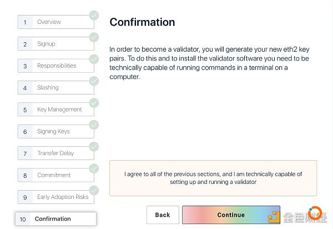Viewport: 333px width, 229px height.
Task: Open step 4 Slashing
Action: pyautogui.click(x=56, y=88)
